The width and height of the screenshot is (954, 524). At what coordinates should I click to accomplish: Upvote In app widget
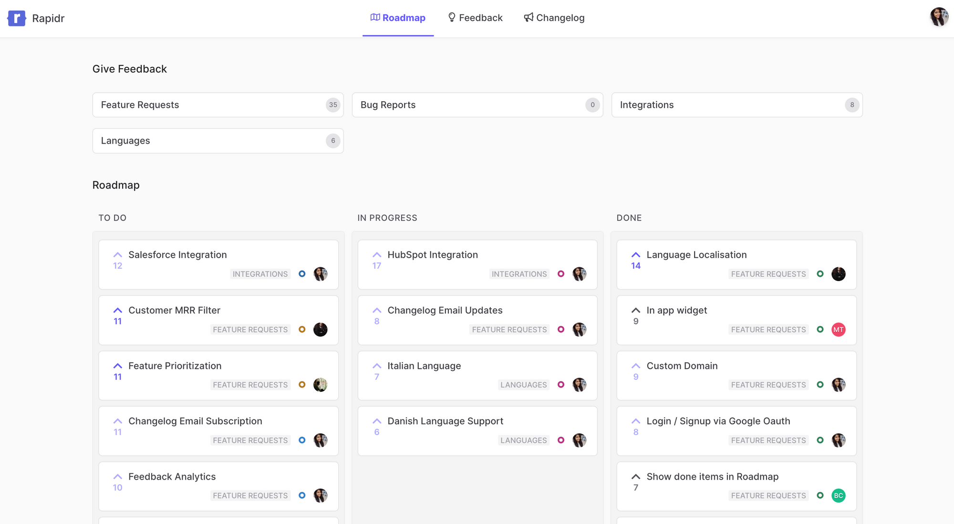click(636, 316)
